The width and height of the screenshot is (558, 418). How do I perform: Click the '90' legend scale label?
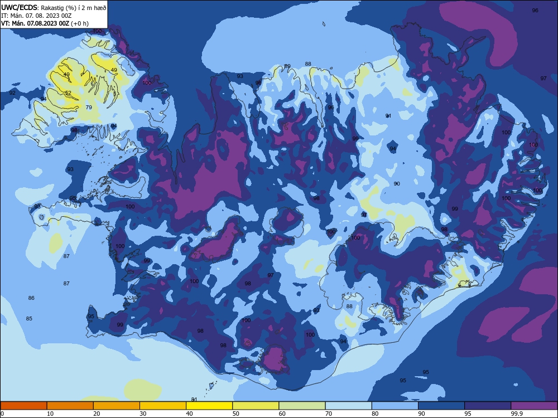click(x=421, y=414)
